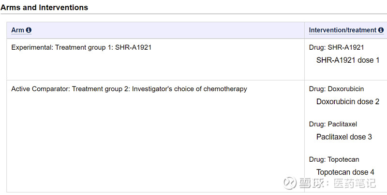Click the Xueqiu snowball logo watermark
This screenshot has width=387, height=195.
click(290, 183)
